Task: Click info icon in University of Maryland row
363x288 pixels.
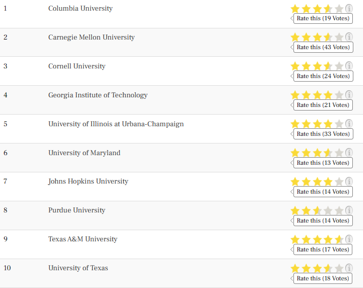Action: (x=349, y=153)
